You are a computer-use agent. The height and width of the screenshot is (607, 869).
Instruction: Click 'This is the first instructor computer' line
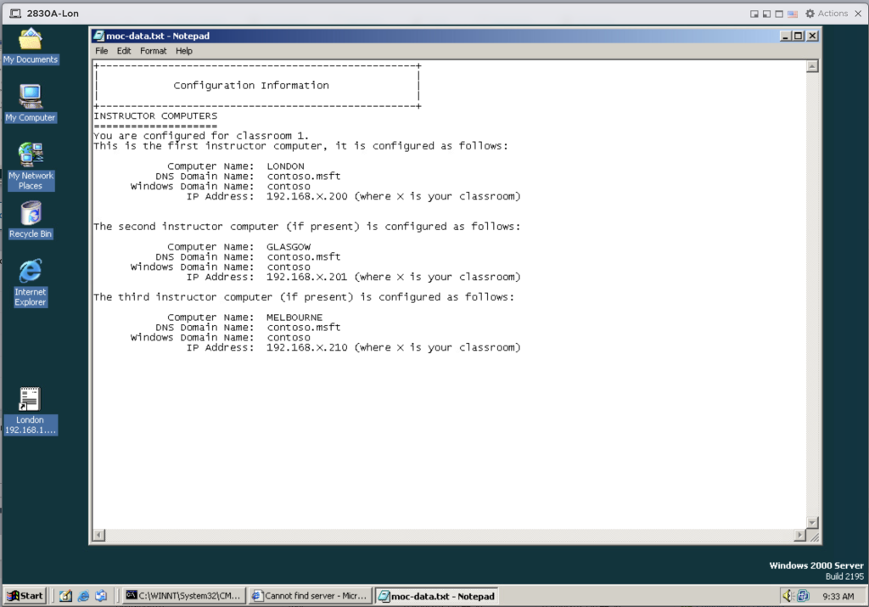point(300,146)
